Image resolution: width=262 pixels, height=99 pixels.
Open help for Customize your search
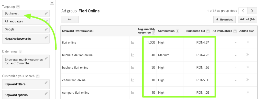(x=38, y=76)
